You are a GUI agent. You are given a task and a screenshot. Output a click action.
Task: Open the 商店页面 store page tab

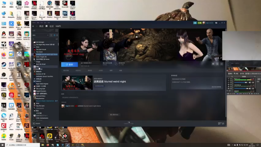click(66, 71)
